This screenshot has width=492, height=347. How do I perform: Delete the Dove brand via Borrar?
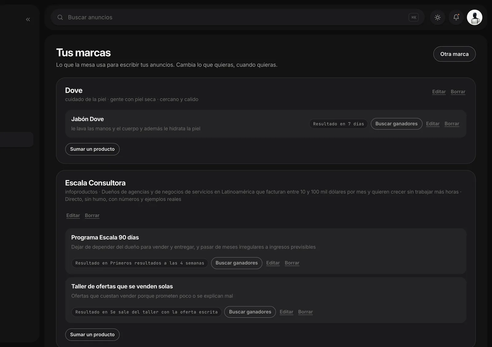(x=458, y=92)
